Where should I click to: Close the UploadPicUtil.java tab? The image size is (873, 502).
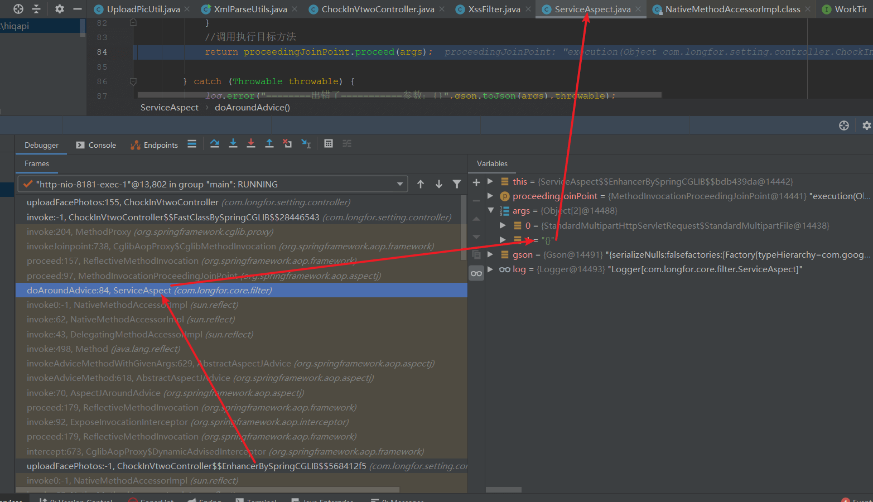(x=187, y=9)
